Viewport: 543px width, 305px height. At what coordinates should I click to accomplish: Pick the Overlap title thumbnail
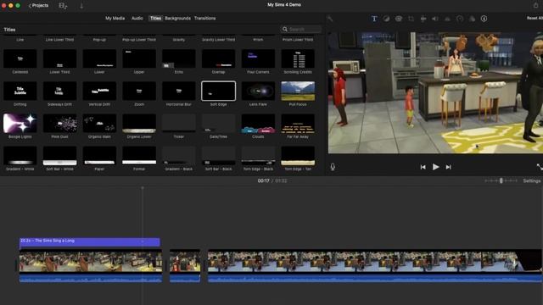tap(219, 58)
